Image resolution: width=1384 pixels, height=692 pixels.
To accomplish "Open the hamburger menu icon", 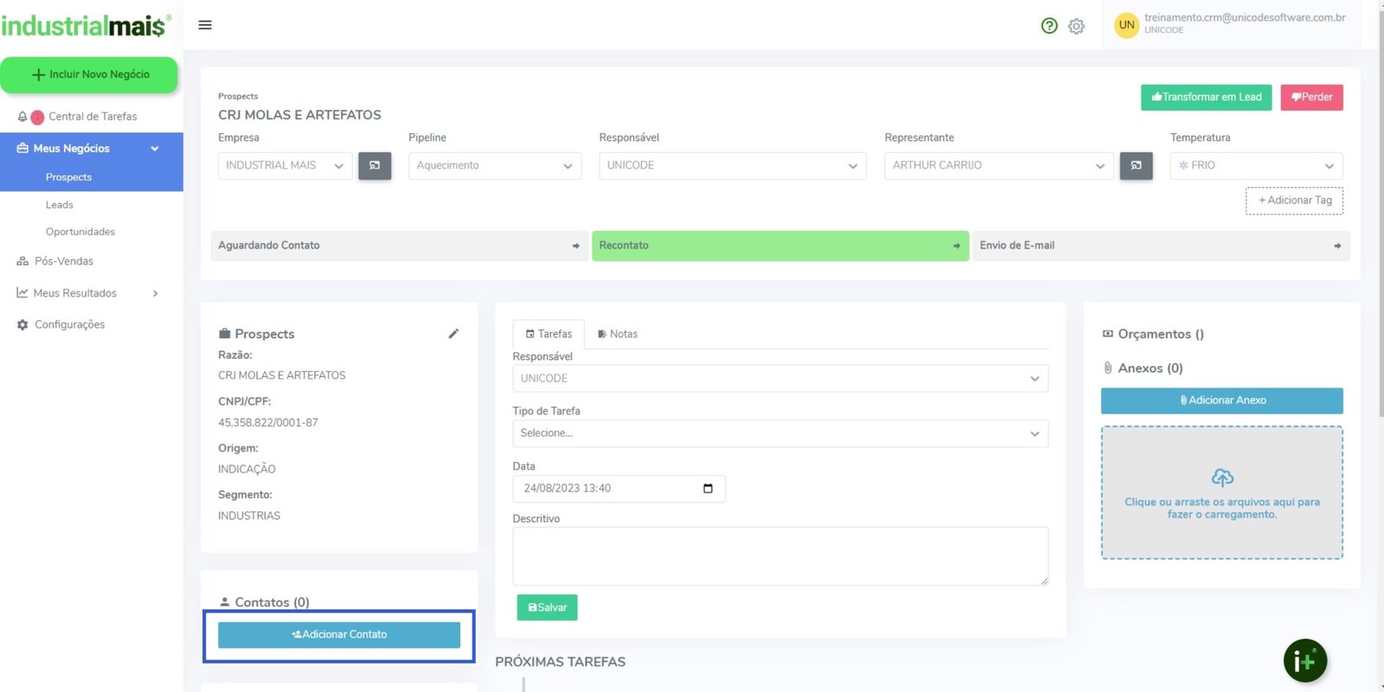I will tap(205, 25).
